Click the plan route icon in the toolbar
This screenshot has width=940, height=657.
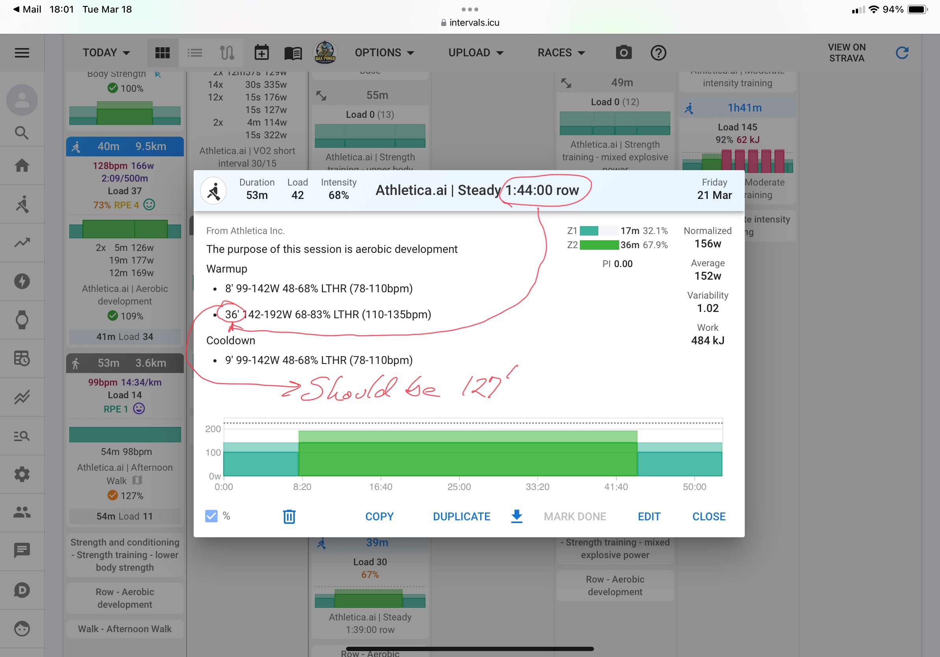(x=227, y=53)
